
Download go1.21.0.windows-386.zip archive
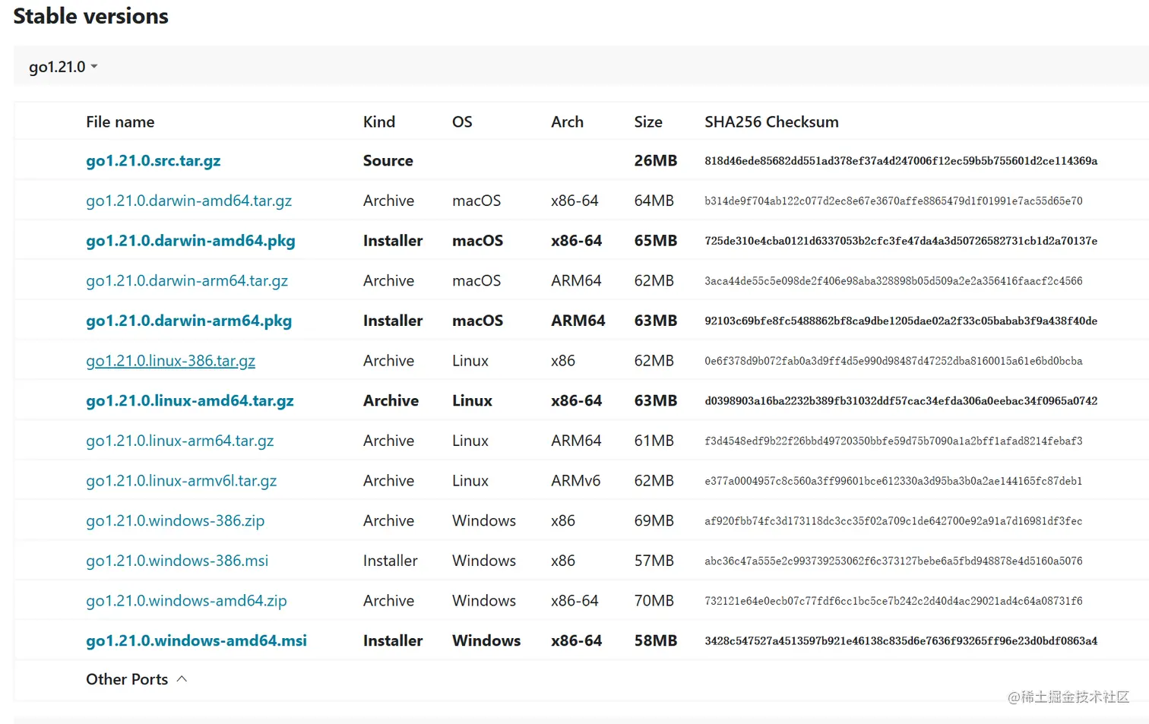coord(176,520)
